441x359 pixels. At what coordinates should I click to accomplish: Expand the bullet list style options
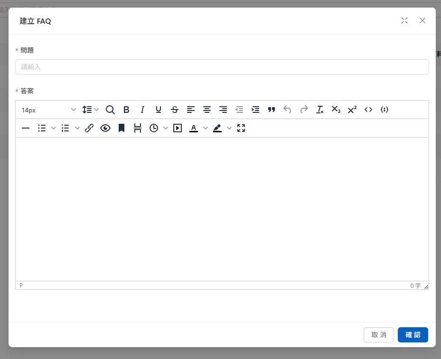(54, 128)
